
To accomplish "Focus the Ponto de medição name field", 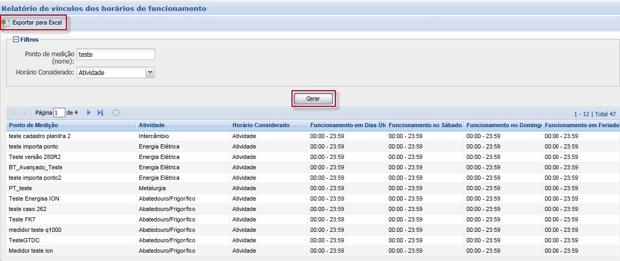I will click(115, 54).
